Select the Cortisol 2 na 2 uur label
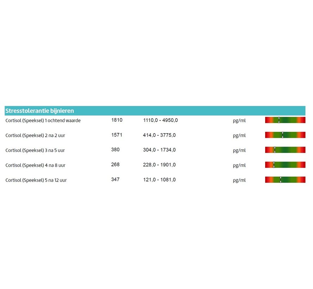The image size is (313, 289). tap(36, 135)
